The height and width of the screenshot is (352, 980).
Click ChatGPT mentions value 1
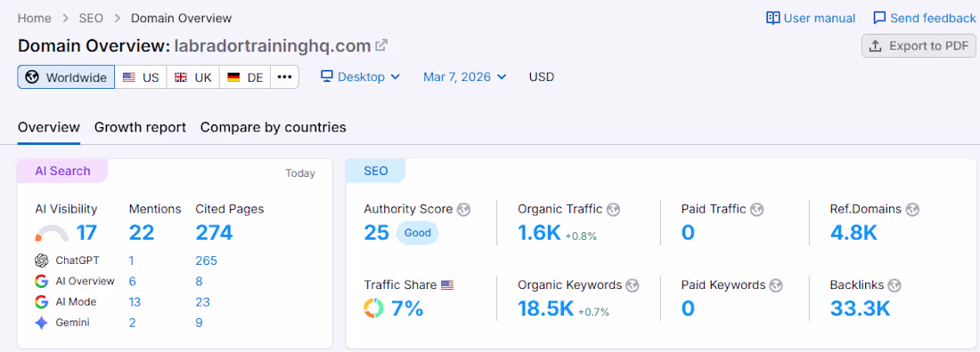[x=131, y=260]
